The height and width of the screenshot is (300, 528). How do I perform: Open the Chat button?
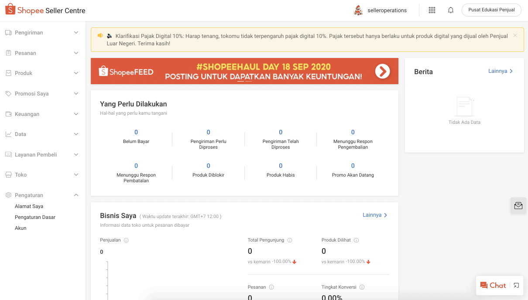coord(493,286)
